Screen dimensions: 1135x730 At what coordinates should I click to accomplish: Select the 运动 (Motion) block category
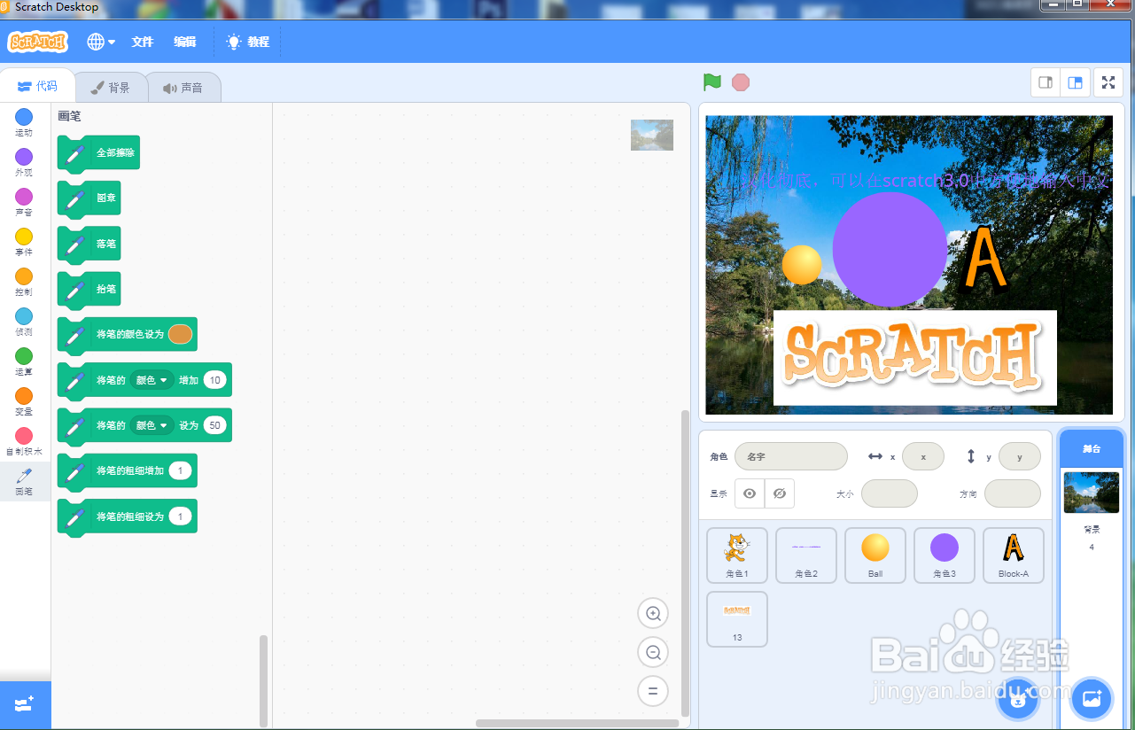point(23,120)
